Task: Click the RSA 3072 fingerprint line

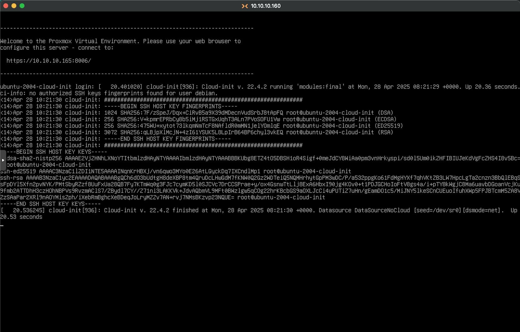Action: 197,132
